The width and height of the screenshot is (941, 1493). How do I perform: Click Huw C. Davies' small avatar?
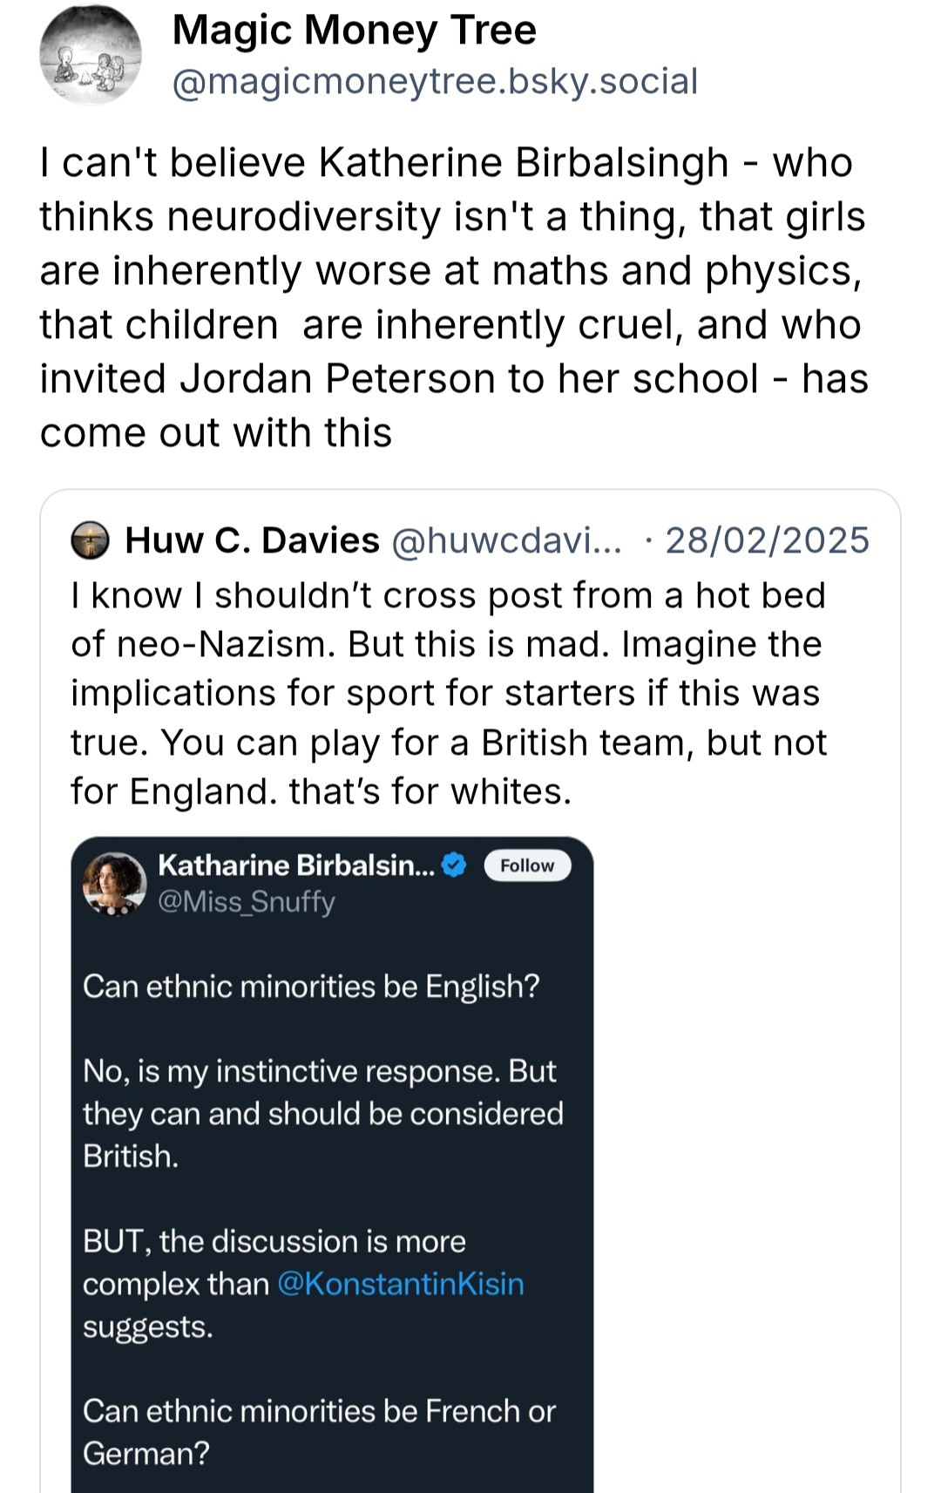pyautogui.click(x=90, y=540)
